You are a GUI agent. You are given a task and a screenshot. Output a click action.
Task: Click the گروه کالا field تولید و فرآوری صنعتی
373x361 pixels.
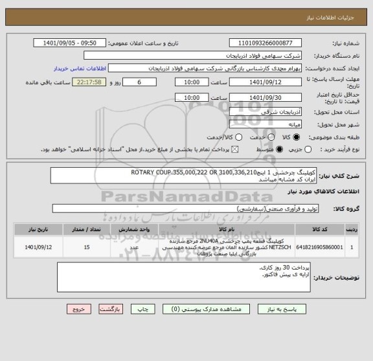185,209
